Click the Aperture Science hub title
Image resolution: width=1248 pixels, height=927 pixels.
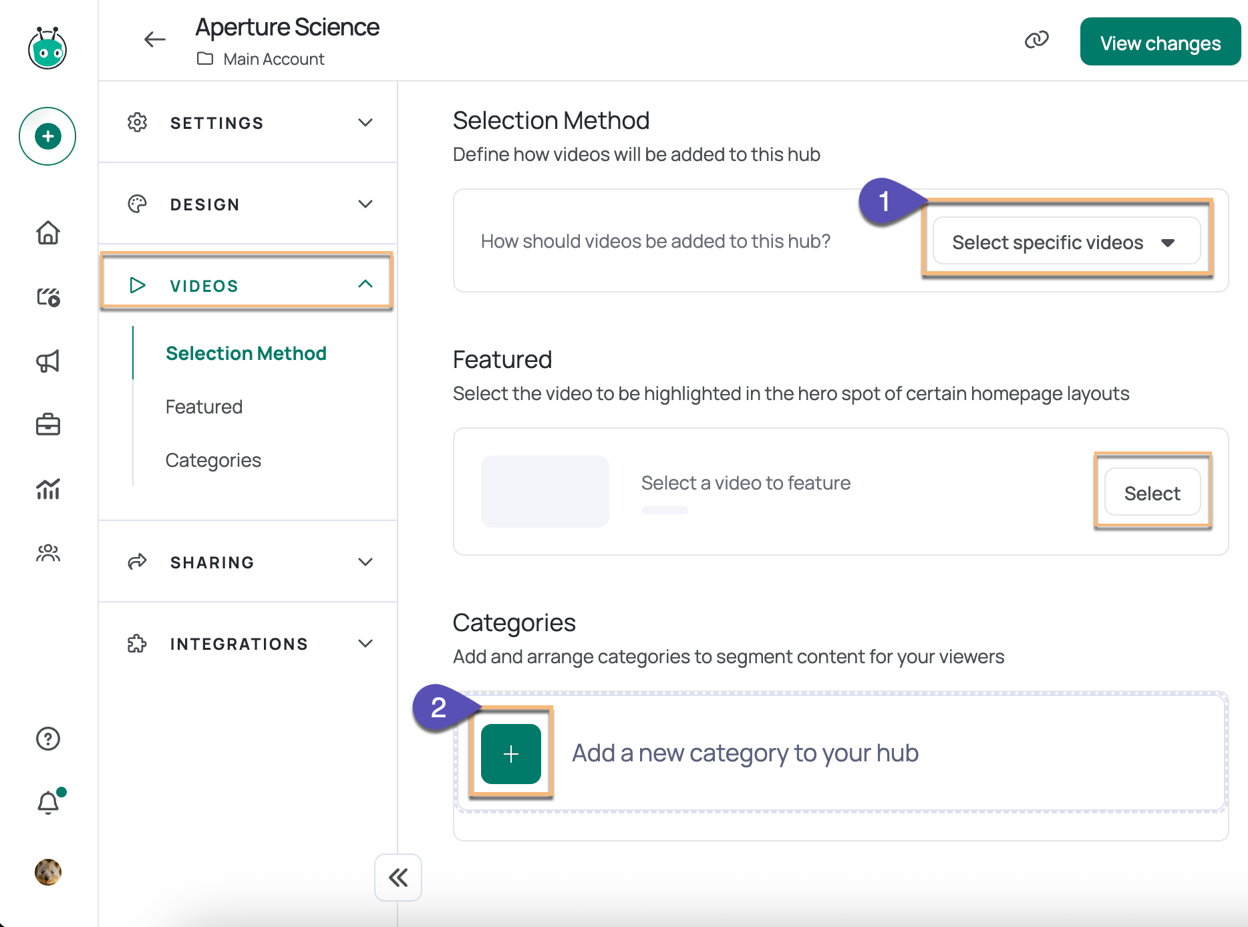[x=287, y=27]
